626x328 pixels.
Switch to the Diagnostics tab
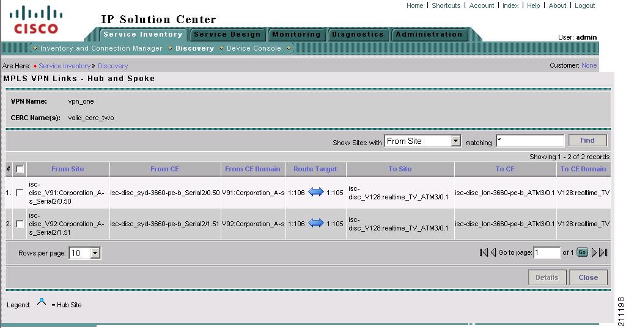click(358, 34)
